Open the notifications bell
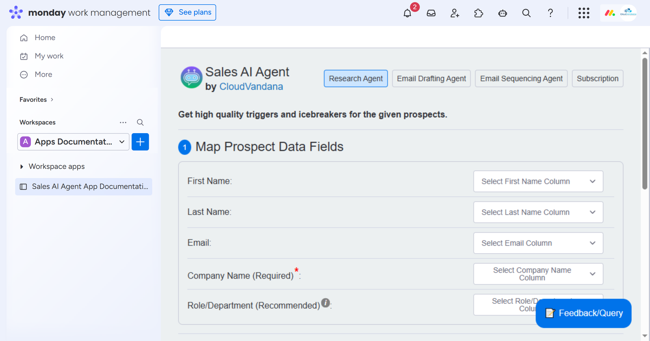The image size is (650, 341). coord(407,13)
